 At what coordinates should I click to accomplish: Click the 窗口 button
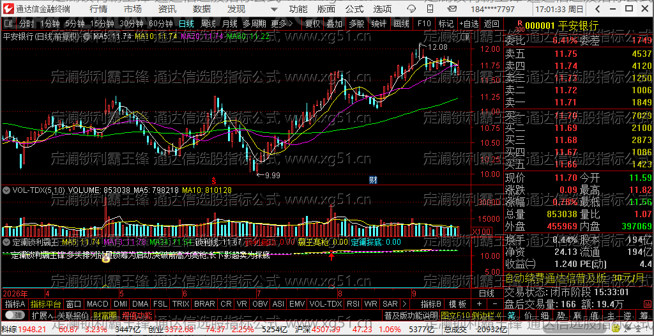click(x=73, y=303)
